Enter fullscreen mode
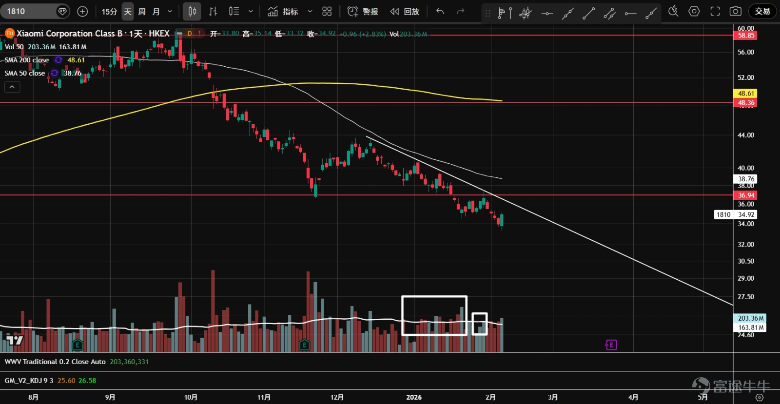 (x=715, y=11)
